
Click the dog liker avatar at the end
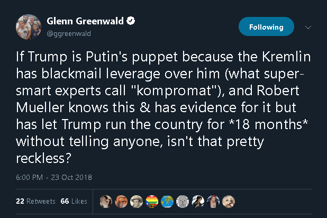tap(228, 201)
